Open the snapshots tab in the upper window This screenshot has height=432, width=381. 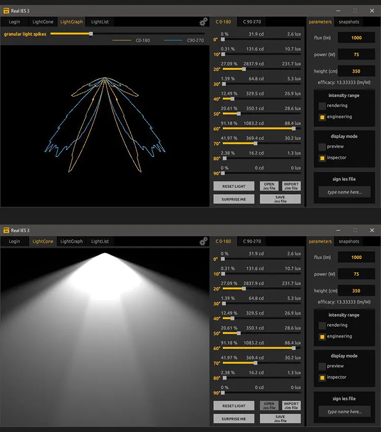349,22
